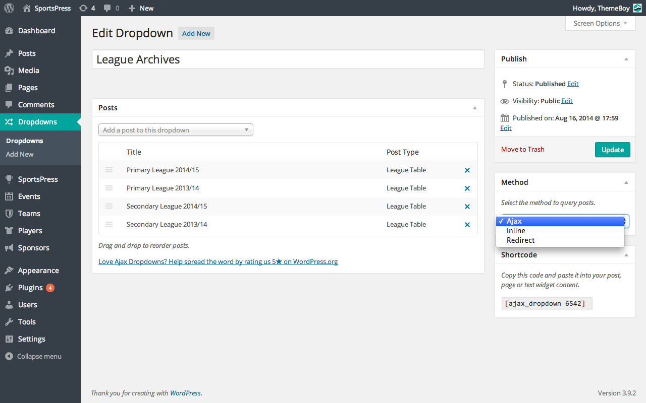Click the SportsPress trophy icon
646x403 pixels.
[x=9, y=179]
